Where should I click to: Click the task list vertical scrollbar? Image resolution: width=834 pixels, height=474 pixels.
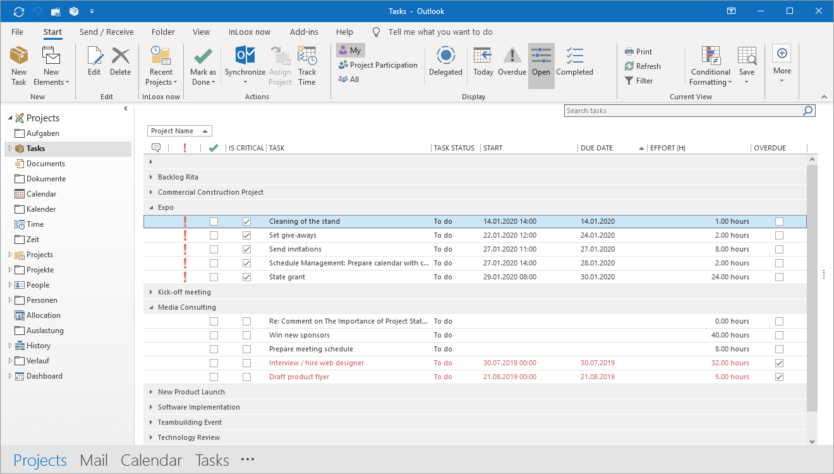(x=812, y=288)
